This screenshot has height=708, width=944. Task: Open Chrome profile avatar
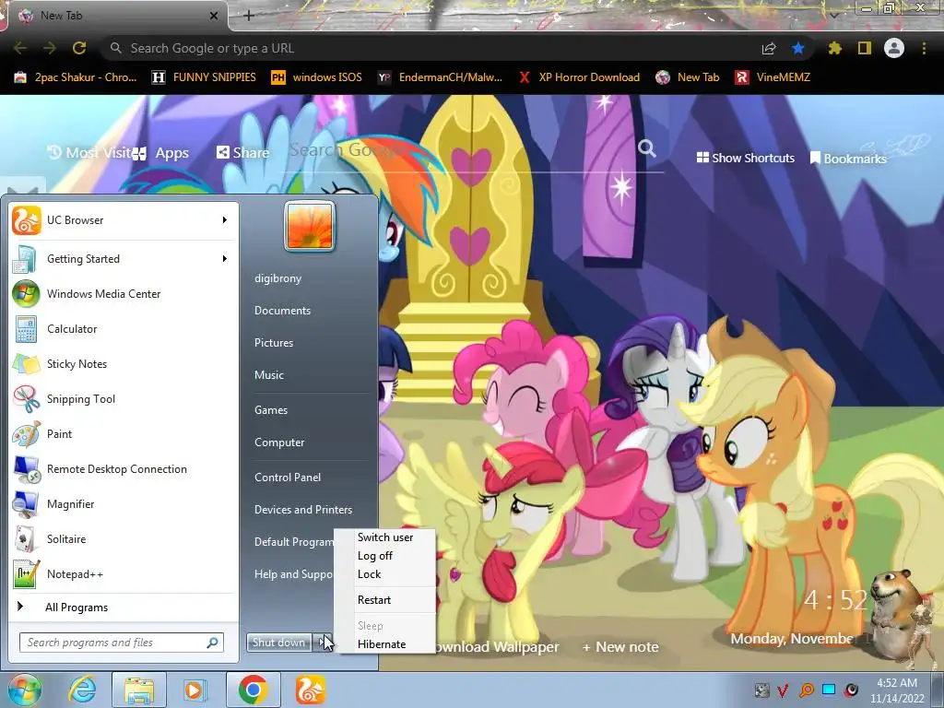pyautogui.click(x=894, y=48)
